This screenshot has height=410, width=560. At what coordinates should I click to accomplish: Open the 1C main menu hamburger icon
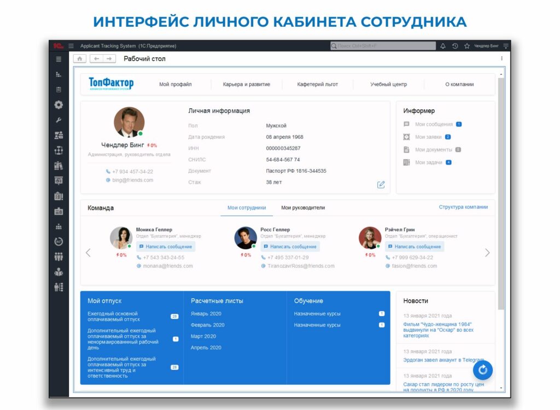click(71, 46)
